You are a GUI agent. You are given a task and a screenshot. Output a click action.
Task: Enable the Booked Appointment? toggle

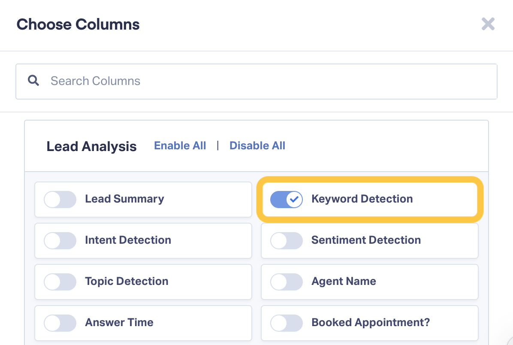[x=286, y=323]
